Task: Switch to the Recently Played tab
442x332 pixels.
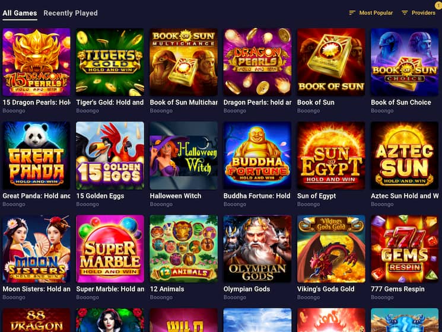Action: 71,13
